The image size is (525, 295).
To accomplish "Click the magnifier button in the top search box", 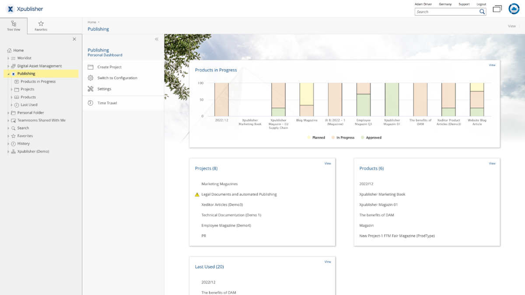I will pos(482,12).
